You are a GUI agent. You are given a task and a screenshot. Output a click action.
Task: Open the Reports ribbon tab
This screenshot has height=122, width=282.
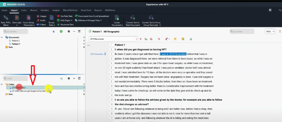pos(98,10)
